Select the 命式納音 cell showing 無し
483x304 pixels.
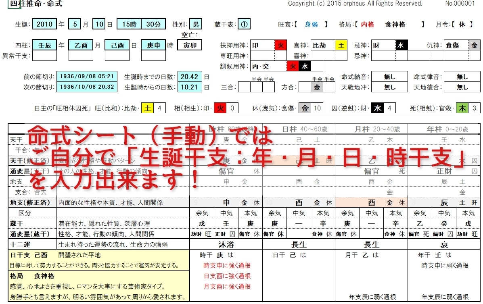389,77
